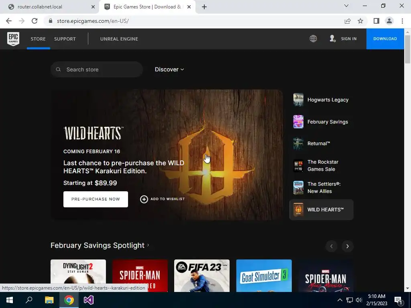411x308 pixels.
Task: Select Hogwarts Legacy in the carousel list
Action: click(x=321, y=100)
